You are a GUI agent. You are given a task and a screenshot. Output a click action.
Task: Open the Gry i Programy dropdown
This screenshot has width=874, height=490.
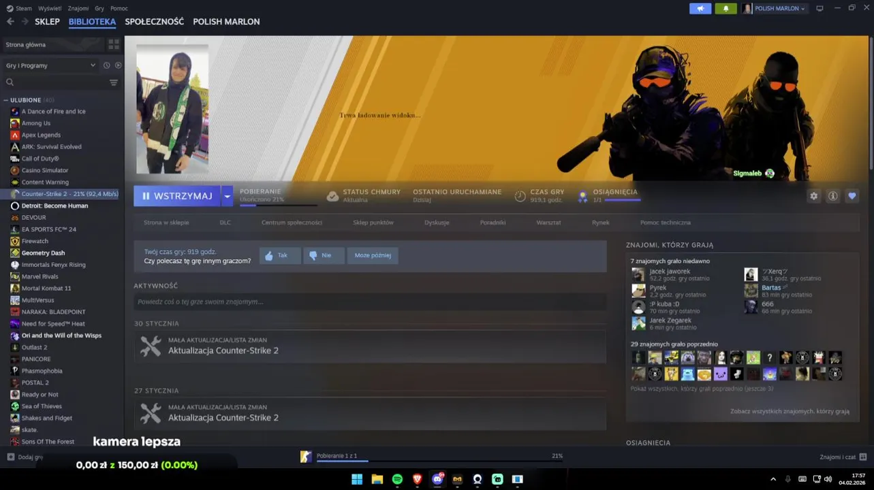[x=51, y=65]
